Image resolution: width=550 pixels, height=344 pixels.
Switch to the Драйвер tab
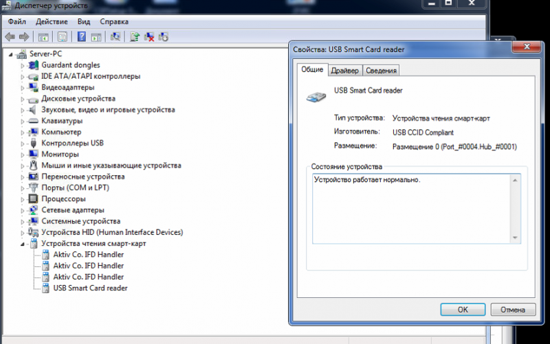[x=345, y=71]
